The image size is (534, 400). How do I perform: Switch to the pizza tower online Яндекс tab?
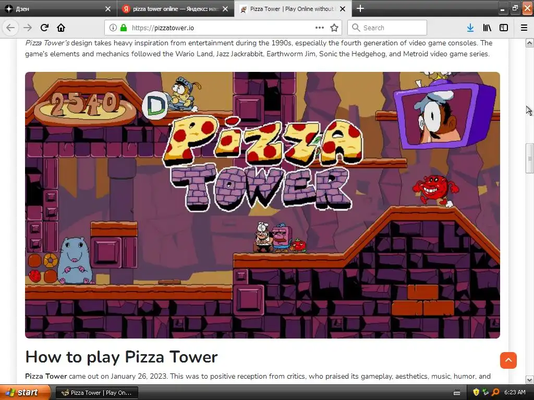[x=175, y=9]
